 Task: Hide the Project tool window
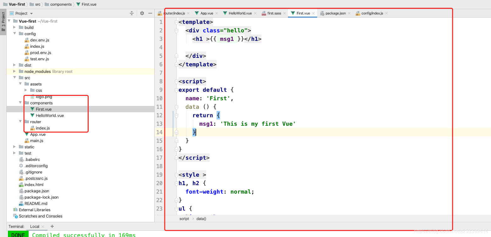150,13
